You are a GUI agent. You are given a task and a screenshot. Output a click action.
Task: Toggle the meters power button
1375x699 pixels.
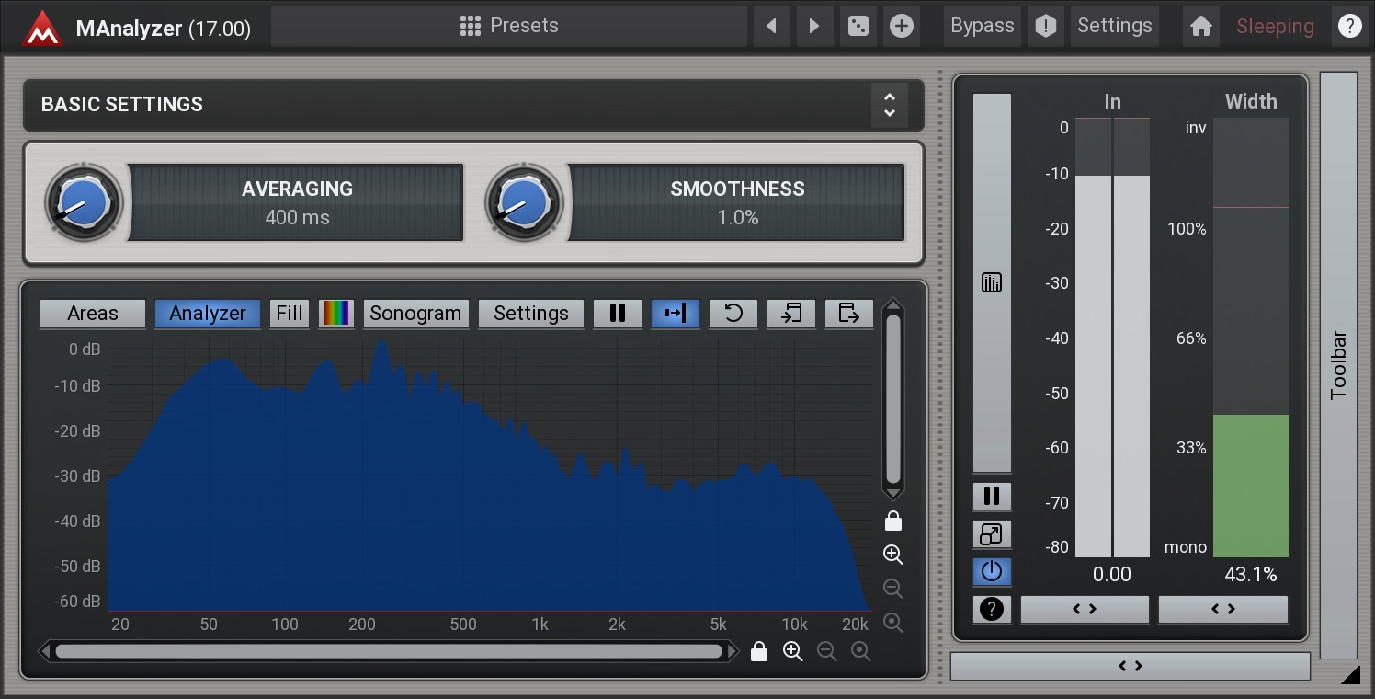pos(992,571)
